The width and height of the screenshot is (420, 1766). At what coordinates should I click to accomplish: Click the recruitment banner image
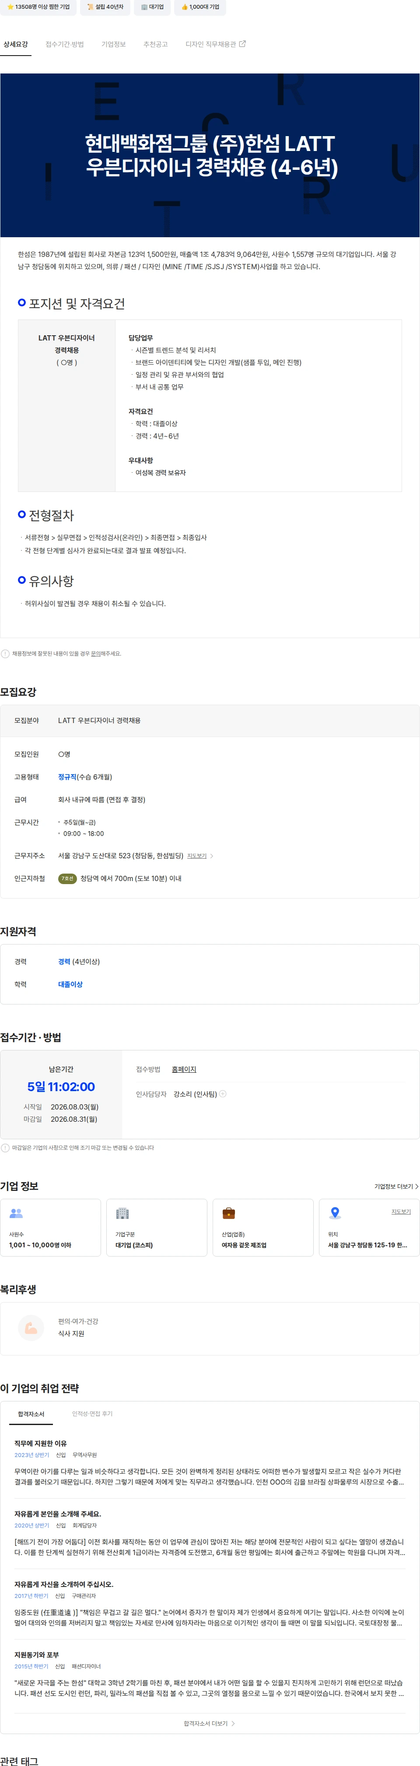click(x=210, y=156)
